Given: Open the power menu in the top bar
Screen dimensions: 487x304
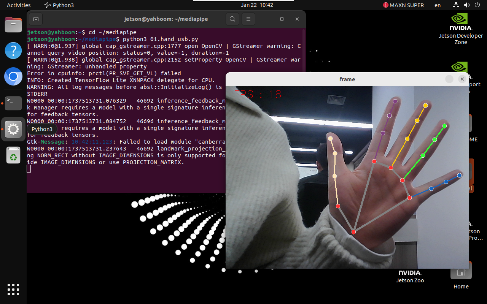Looking at the screenshot, I should 477,5.
